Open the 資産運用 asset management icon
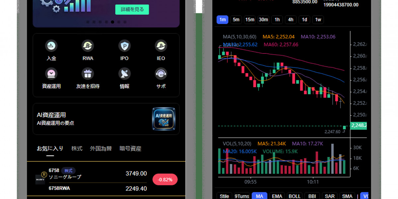 (x=51, y=74)
